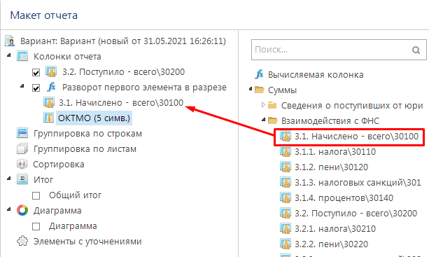Click icon of 3.1.2. пени\30120
429x257 pixels.
click(x=286, y=167)
